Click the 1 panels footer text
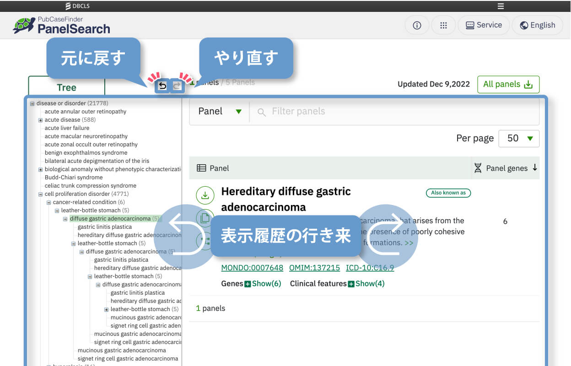 click(210, 308)
